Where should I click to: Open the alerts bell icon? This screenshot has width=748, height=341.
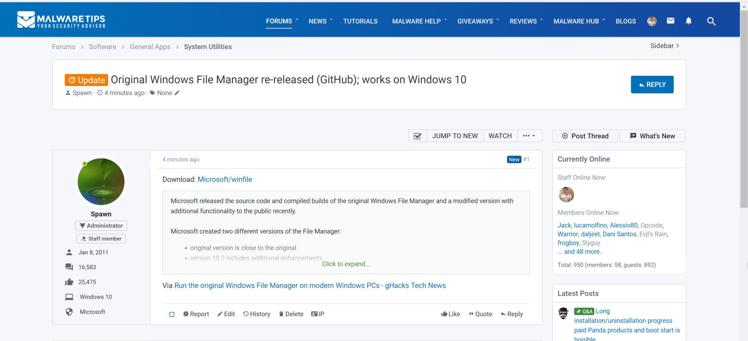[x=689, y=21]
